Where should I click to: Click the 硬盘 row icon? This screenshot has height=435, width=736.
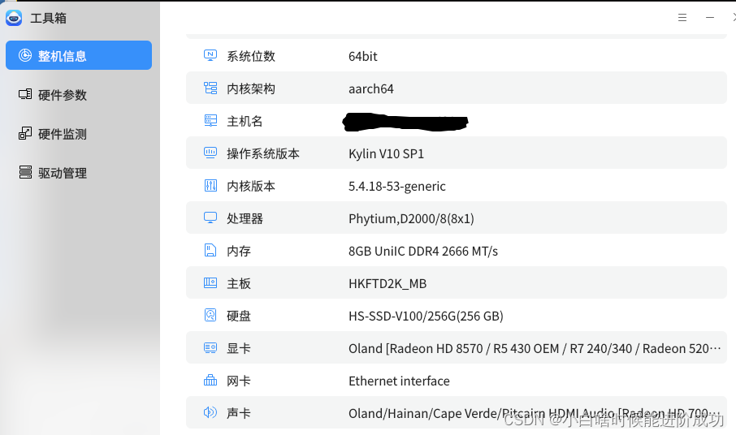click(x=210, y=315)
